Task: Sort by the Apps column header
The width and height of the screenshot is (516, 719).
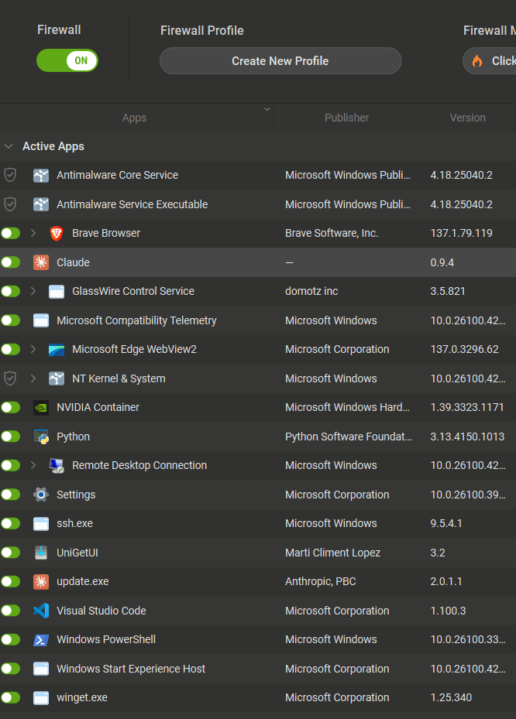Action: pos(134,118)
